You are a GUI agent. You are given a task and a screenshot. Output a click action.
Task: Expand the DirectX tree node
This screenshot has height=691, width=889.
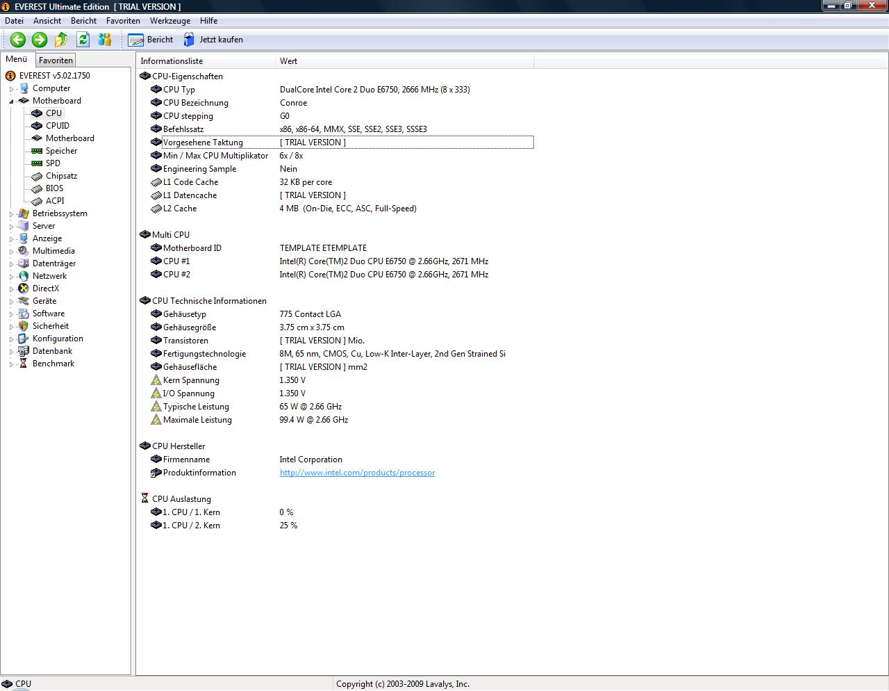coord(12,289)
